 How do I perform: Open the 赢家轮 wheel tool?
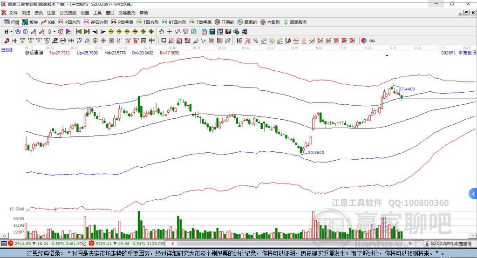[x=247, y=22]
